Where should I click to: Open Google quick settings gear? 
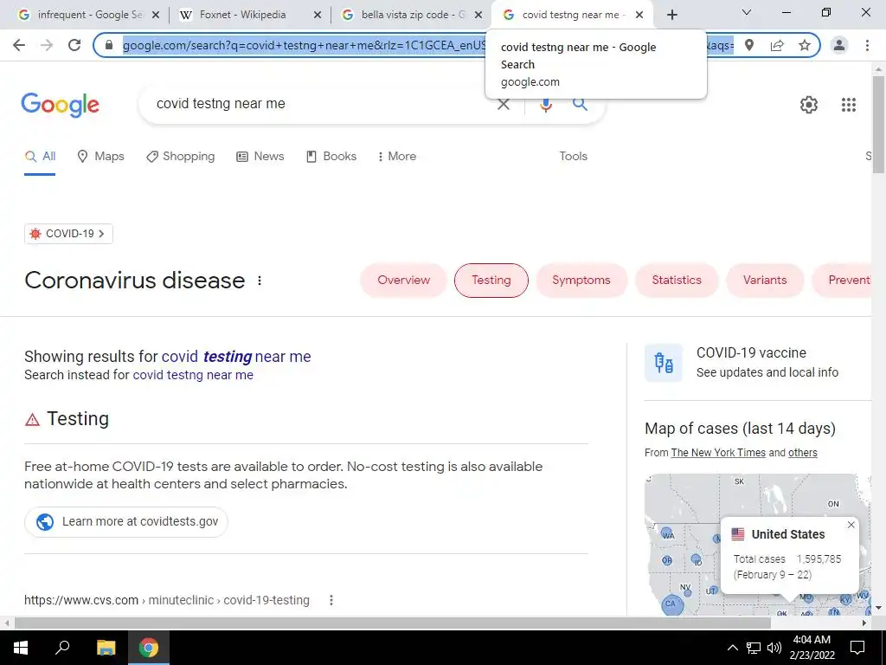click(809, 105)
